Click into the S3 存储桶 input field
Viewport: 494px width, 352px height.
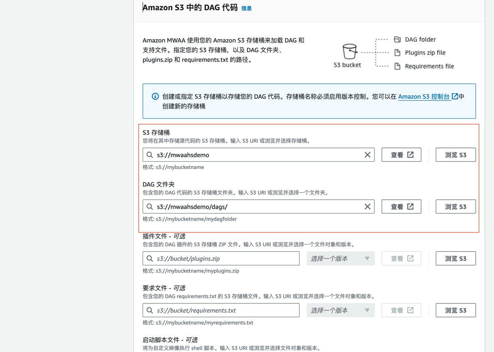[x=258, y=155]
